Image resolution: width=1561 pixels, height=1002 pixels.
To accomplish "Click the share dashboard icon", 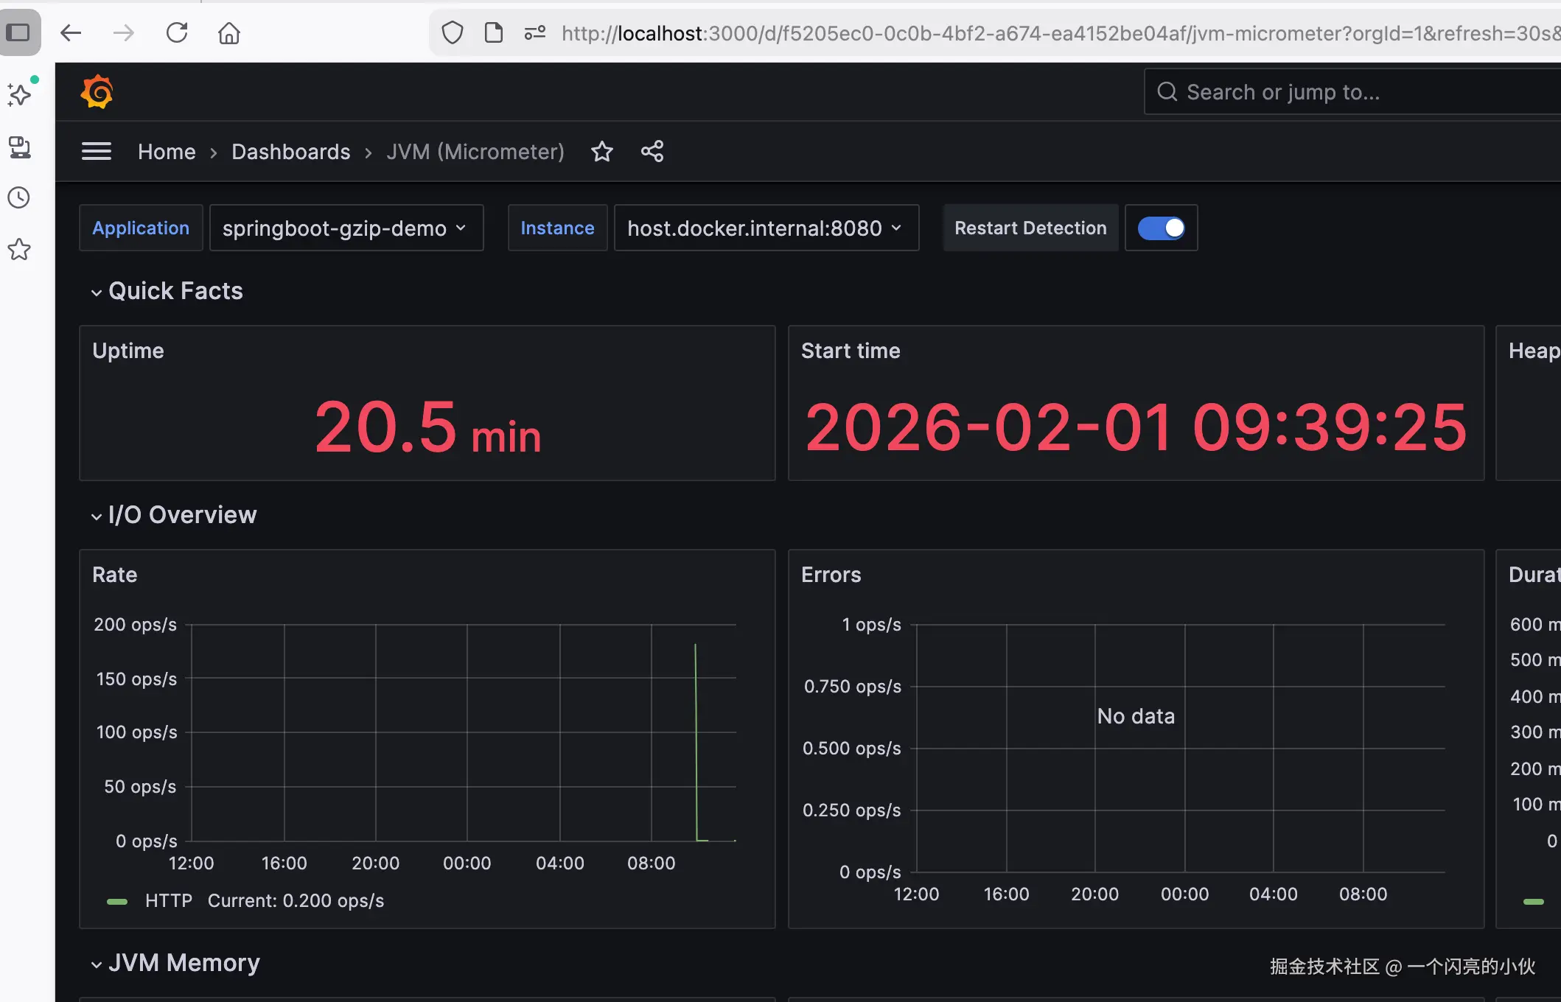I will (652, 152).
